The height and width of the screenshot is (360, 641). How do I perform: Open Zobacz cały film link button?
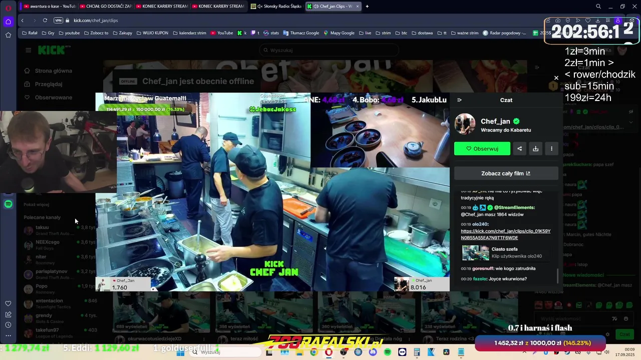click(x=506, y=173)
